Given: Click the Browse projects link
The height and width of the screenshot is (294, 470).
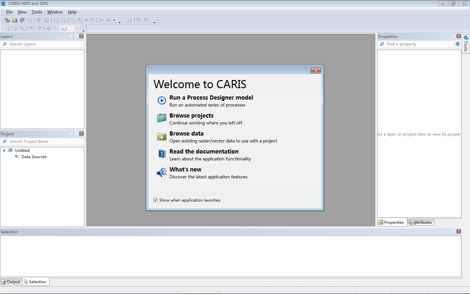Looking at the screenshot, I should pyautogui.click(x=191, y=115).
